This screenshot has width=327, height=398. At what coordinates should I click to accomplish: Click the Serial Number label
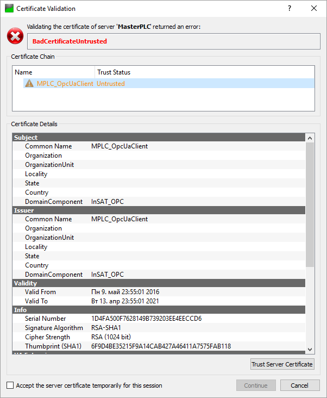(x=45, y=319)
